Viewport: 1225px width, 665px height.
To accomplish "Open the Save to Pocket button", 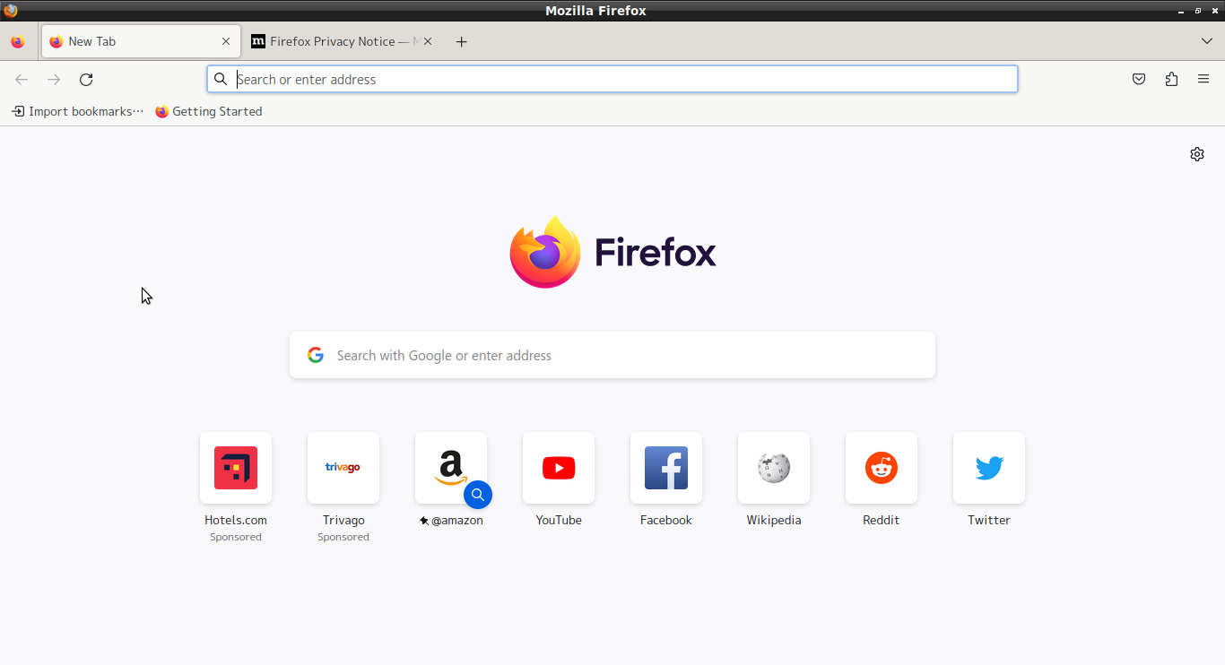I will (1139, 80).
